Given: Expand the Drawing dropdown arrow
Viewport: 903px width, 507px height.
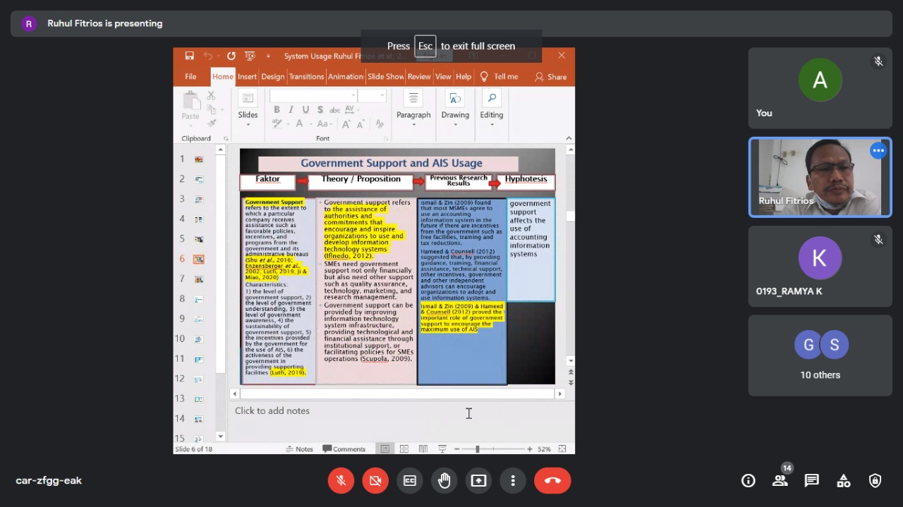Looking at the screenshot, I should tap(455, 125).
